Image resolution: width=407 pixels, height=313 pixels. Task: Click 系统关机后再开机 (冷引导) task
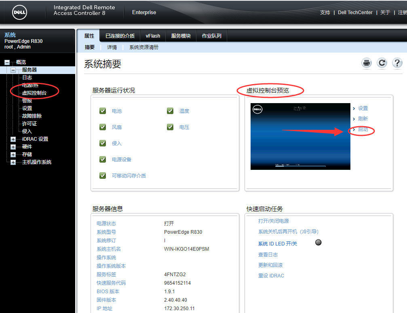point(288,231)
